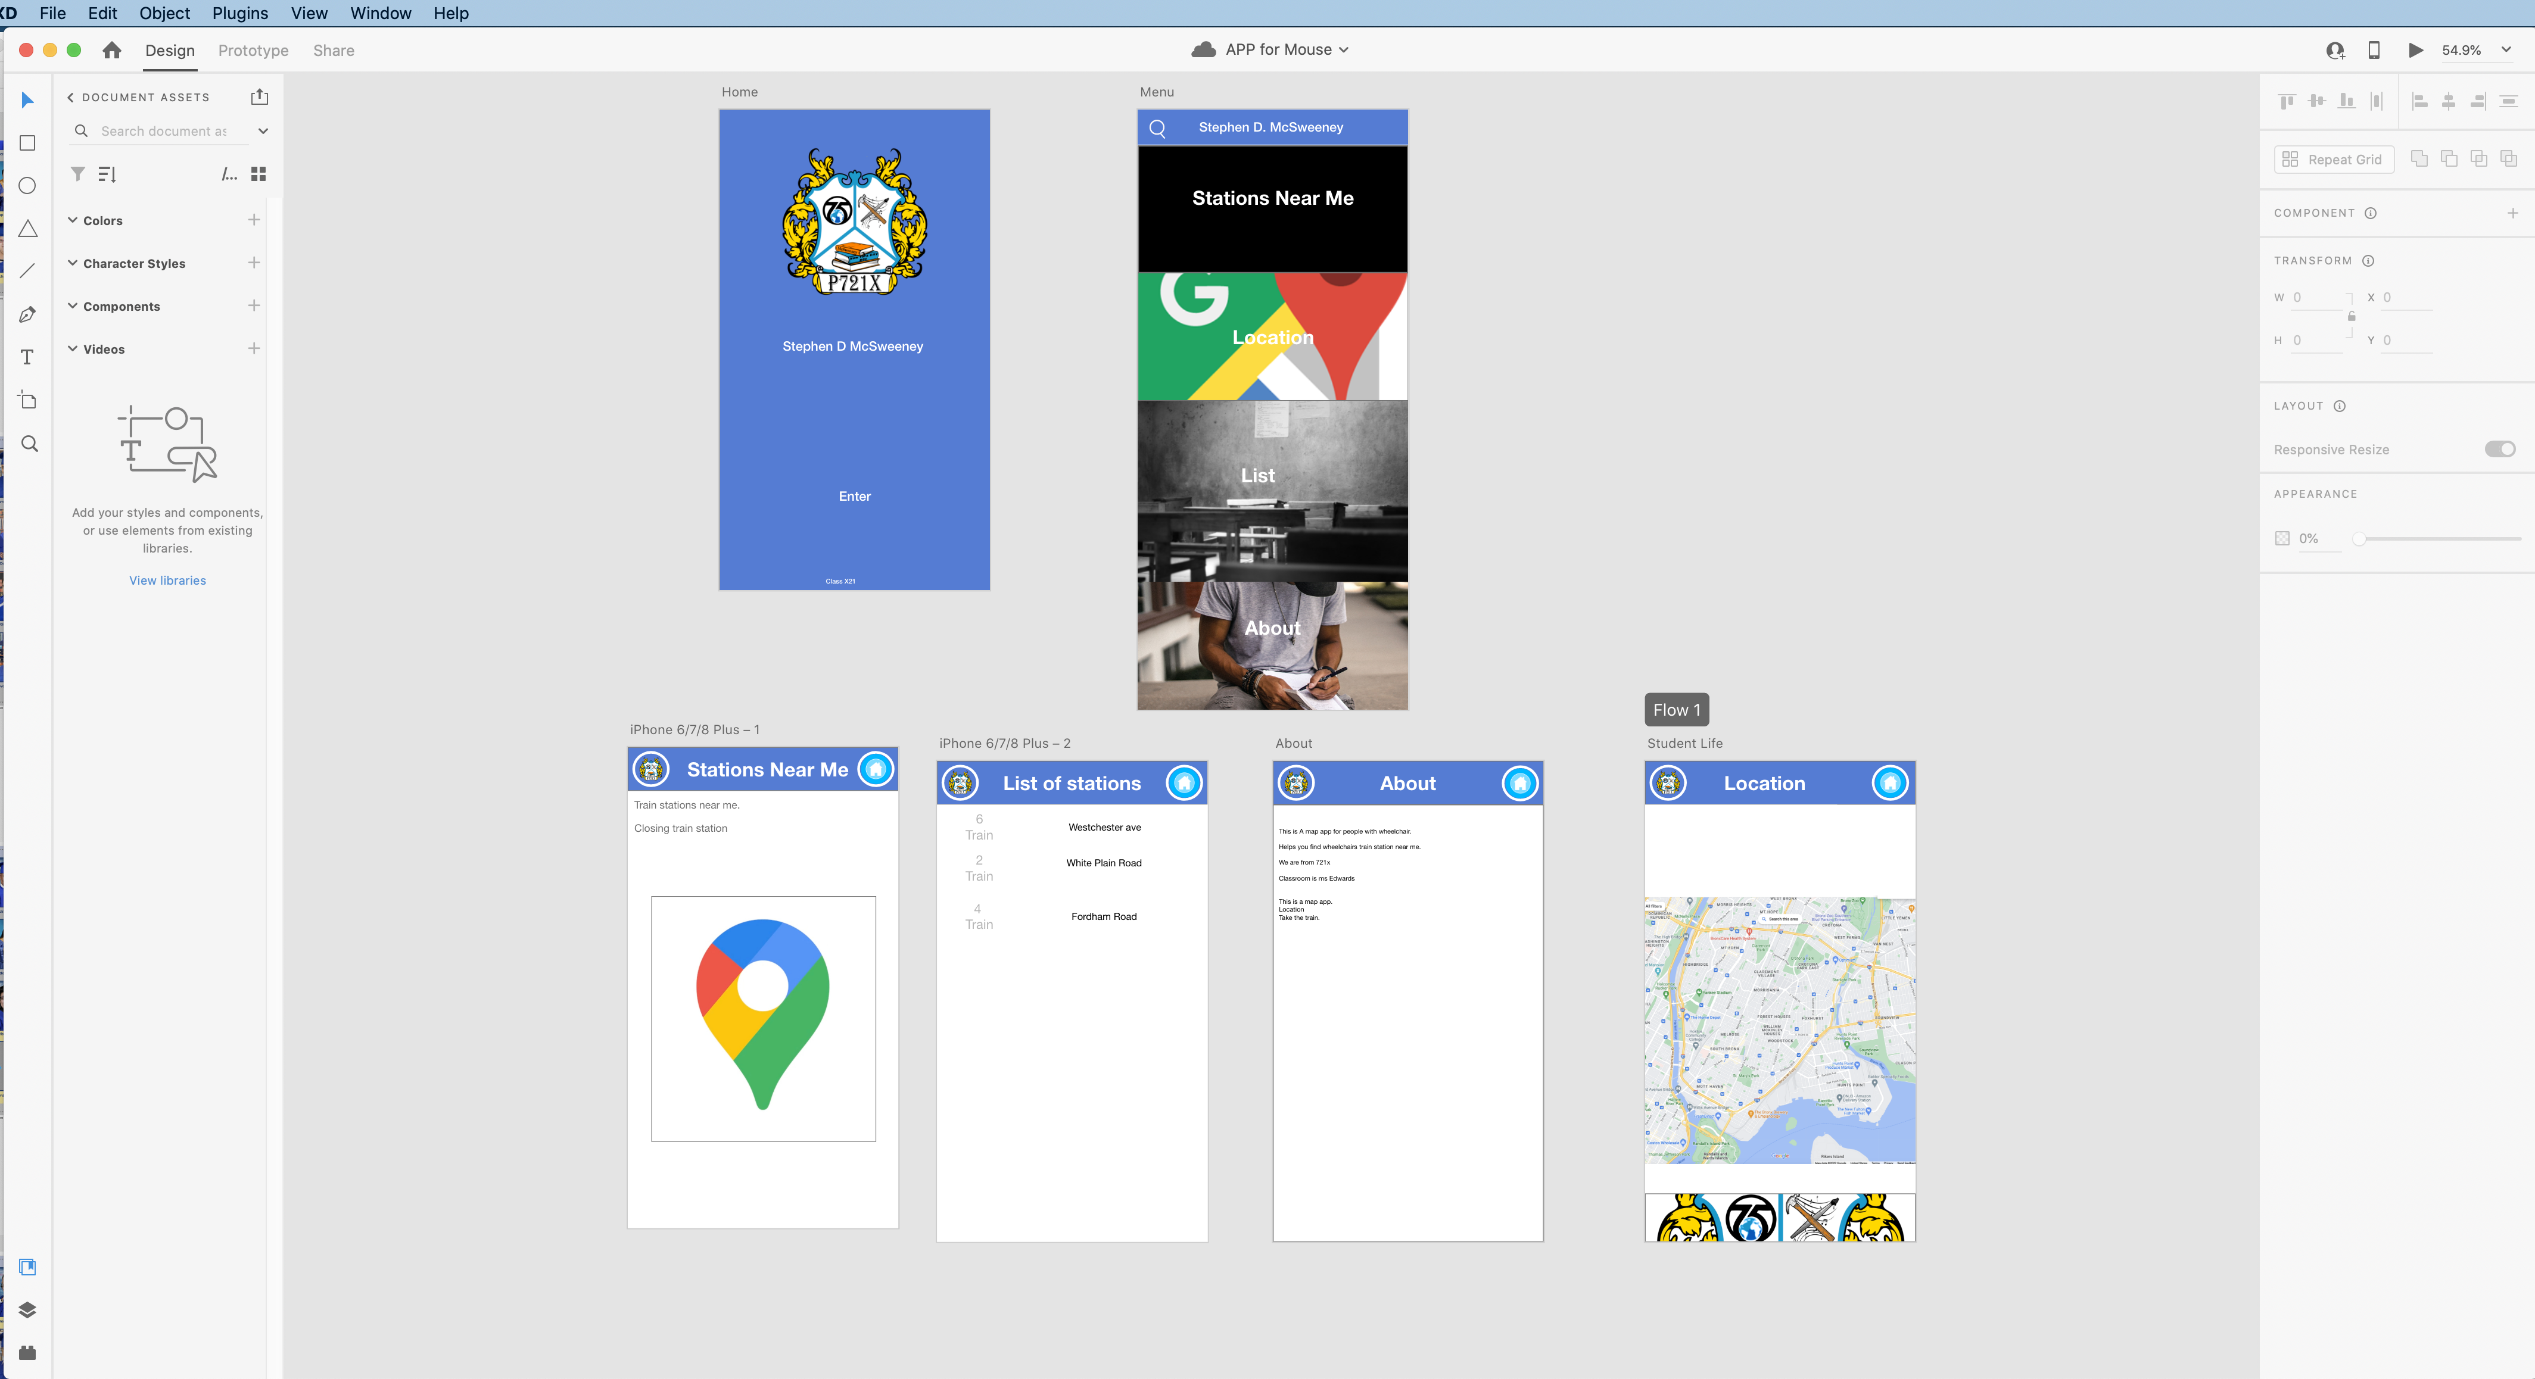The width and height of the screenshot is (2535, 1379).
Task: Click the desktop preview play button
Action: pyautogui.click(x=2415, y=50)
